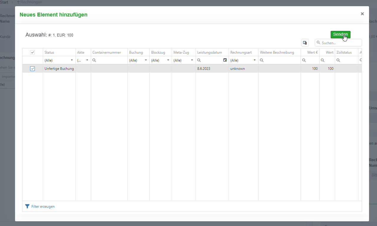This screenshot has width=377, height=226.
Task: Open the Leistungsdatum calendar picker
Action: tap(225, 60)
